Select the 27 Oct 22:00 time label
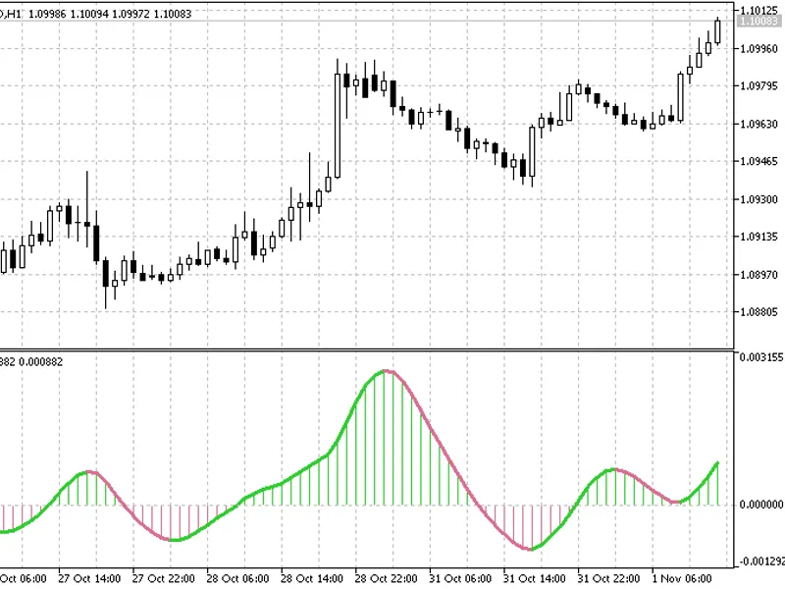Viewport: 785px width, 589px height. (163, 578)
